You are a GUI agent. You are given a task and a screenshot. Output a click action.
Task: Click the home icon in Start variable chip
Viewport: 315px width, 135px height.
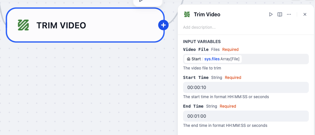coord(188,59)
